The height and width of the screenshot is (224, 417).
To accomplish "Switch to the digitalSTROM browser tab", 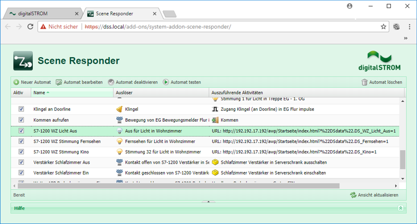I will pos(42,13).
